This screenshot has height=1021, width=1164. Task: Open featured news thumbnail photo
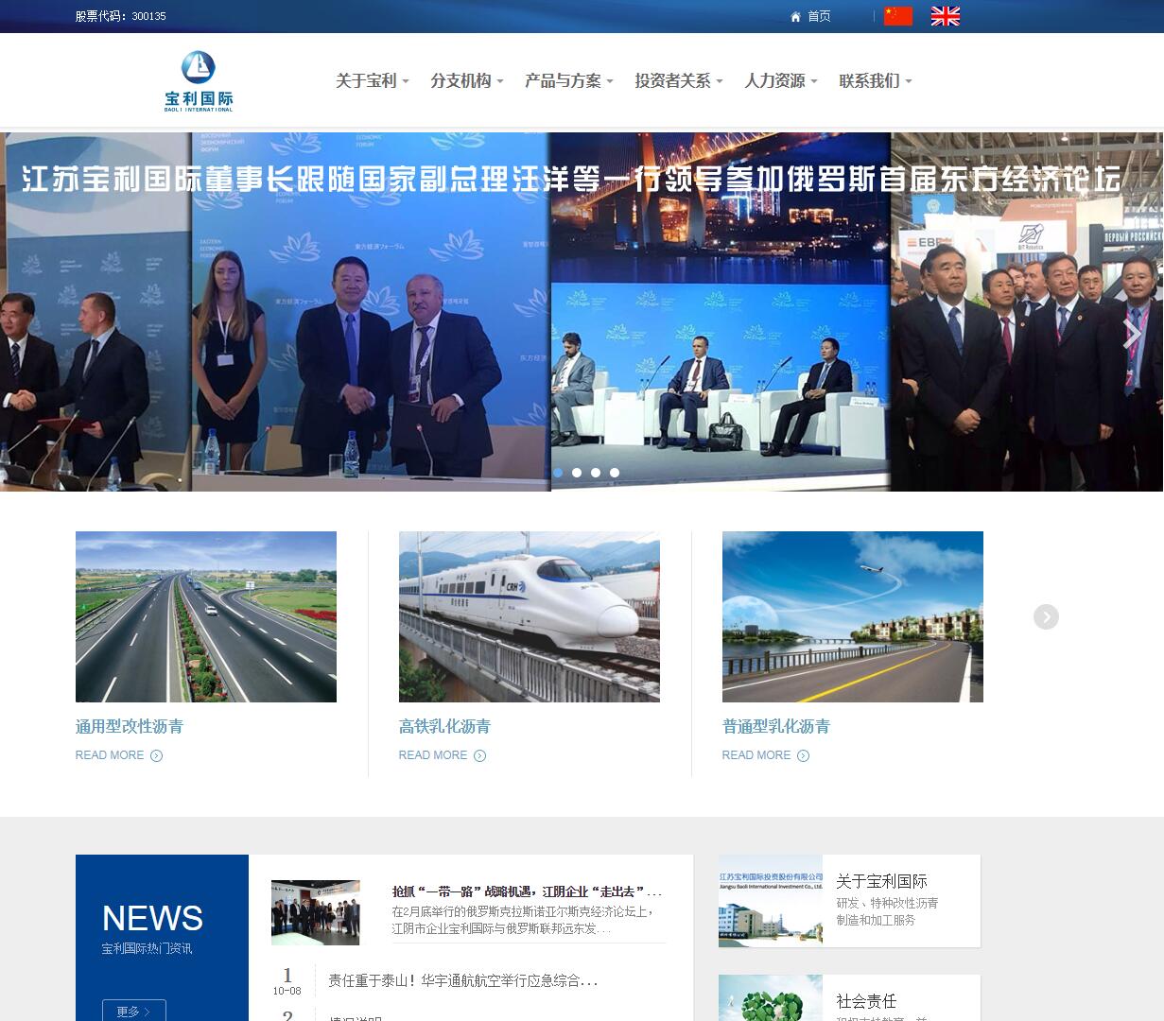coord(316,912)
